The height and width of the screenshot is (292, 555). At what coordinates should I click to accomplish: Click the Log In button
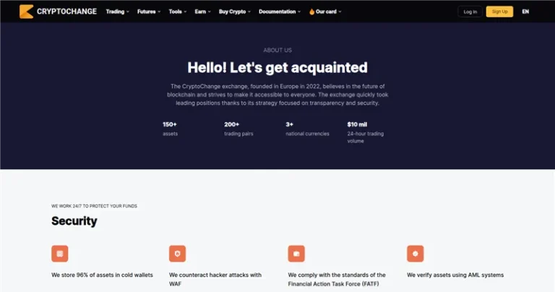coord(470,12)
